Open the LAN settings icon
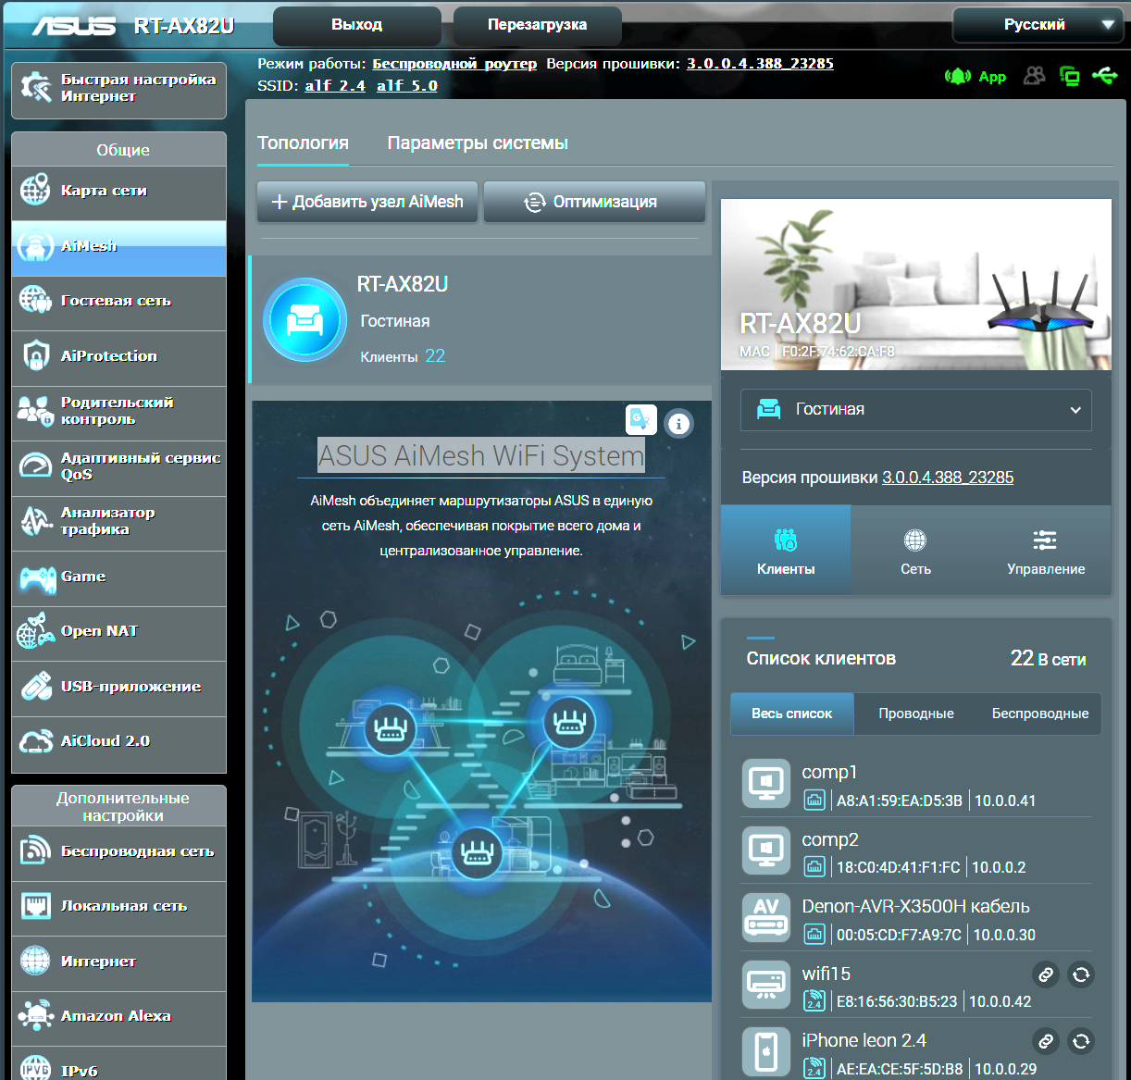This screenshot has height=1080, width=1131. 36,905
